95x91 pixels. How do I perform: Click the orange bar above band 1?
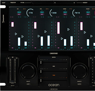click(18, 9)
